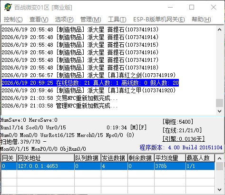This screenshot has height=195, width=225.
Task: Select the log line 菩提石(1073741913)
Action: tap(80, 29)
